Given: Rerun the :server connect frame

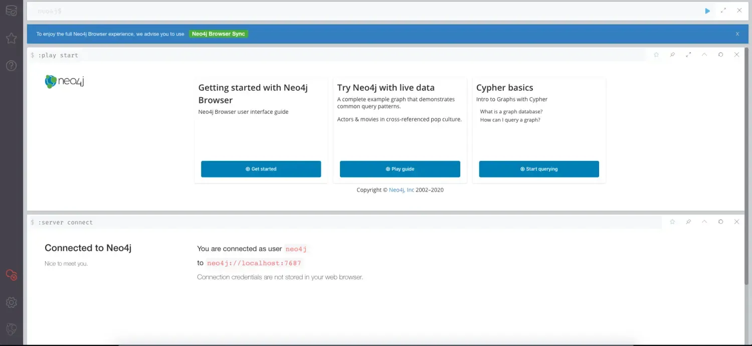Looking at the screenshot, I should point(720,221).
